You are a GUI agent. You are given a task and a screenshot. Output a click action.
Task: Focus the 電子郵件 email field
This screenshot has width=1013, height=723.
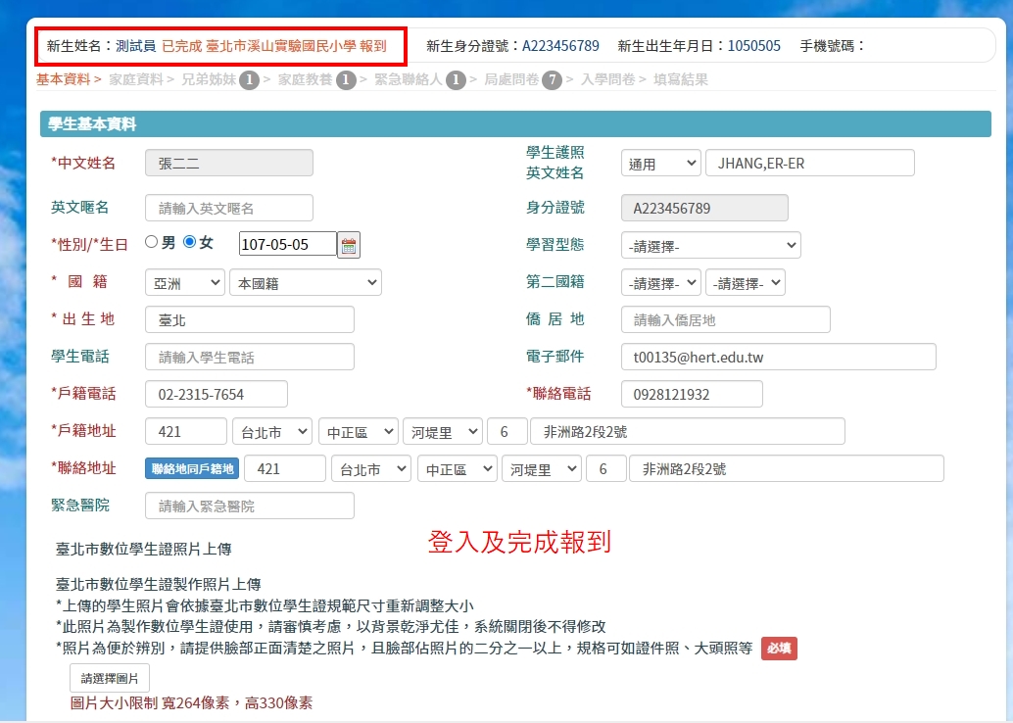click(778, 357)
